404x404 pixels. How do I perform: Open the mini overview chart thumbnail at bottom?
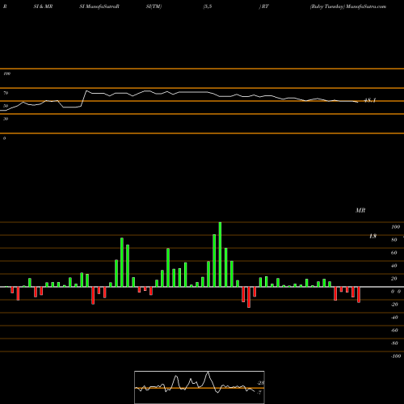(200, 387)
